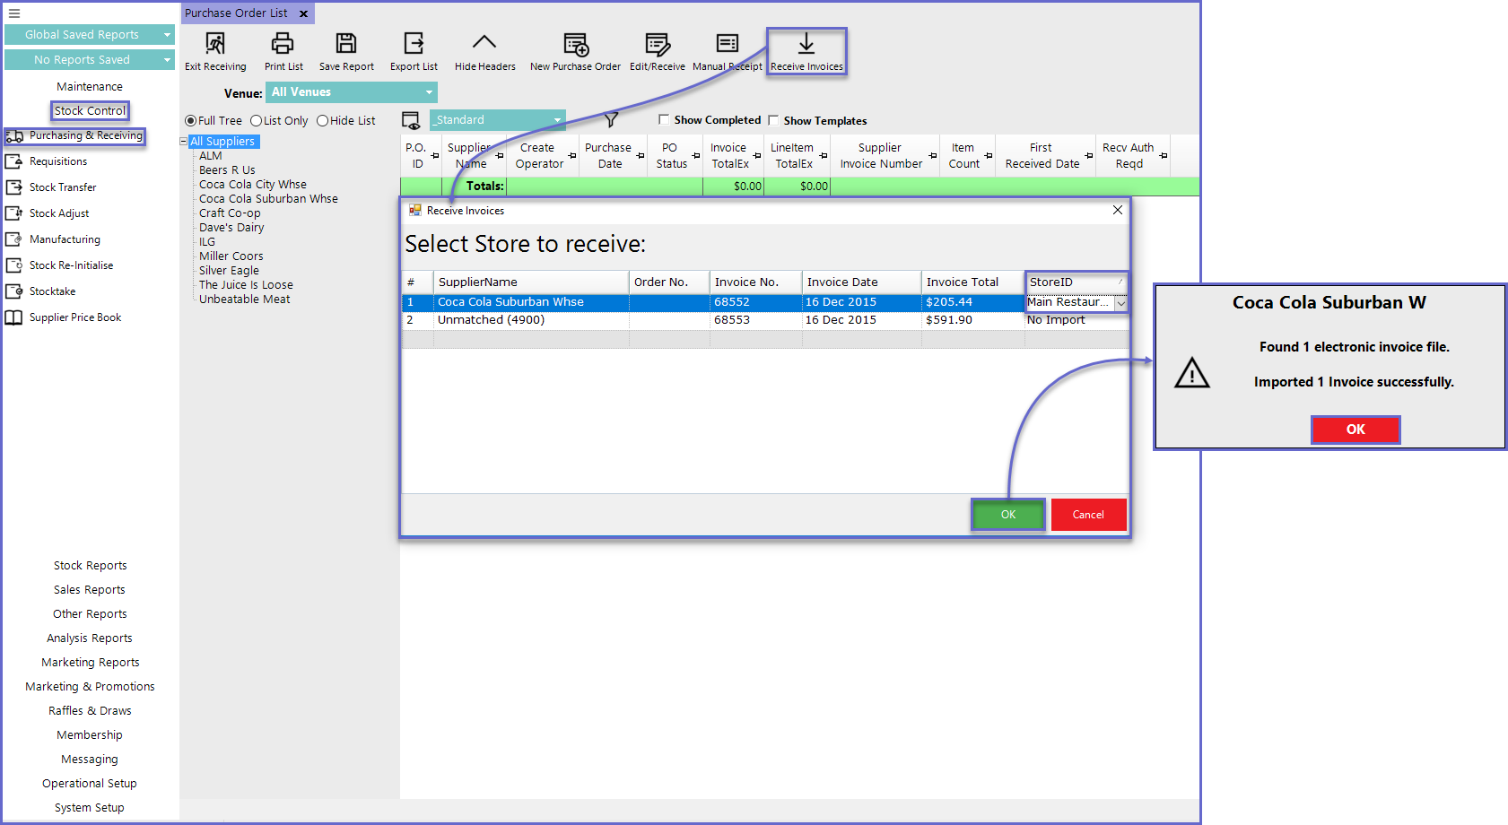Click the Exit Receiving toolbar icon
The width and height of the screenshot is (1508, 825).
[215, 44]
